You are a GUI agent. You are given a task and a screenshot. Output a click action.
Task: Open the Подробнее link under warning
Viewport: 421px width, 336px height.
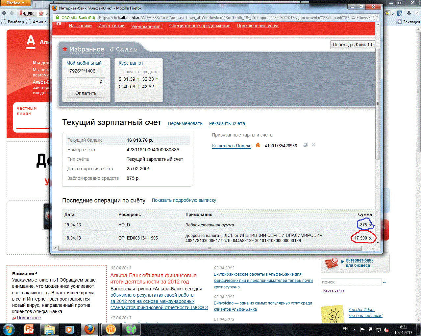point(29,318)
